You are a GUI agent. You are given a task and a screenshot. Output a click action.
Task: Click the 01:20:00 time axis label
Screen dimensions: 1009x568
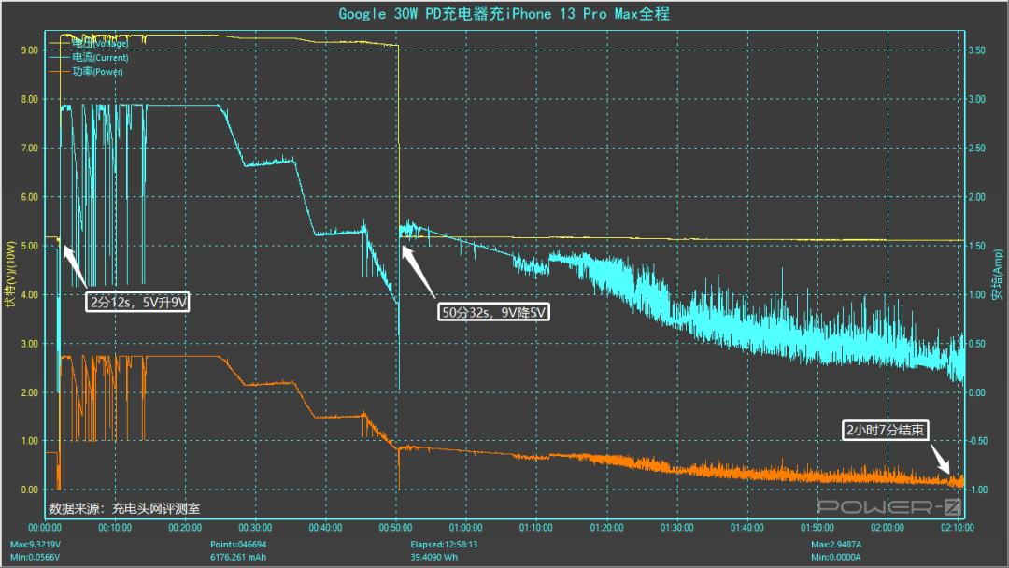coord(607,528)
